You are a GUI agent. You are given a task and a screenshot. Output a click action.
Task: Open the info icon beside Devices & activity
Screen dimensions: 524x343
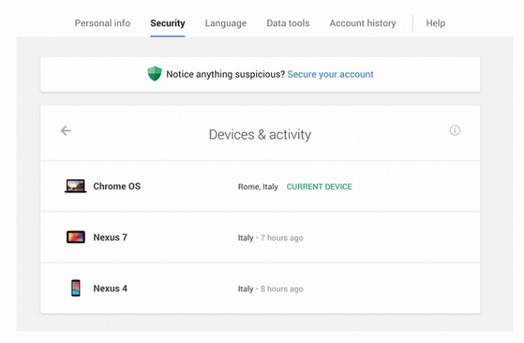coord(455,131)
